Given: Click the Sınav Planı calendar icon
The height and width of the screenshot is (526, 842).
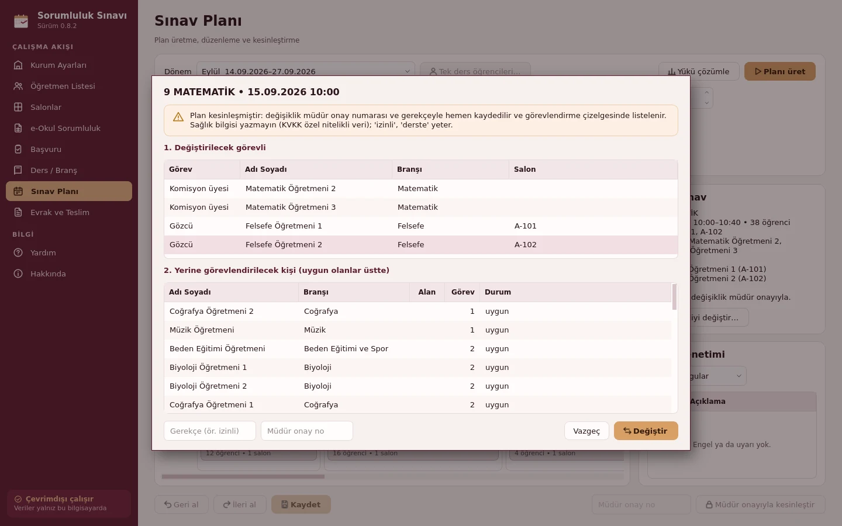Looking at the screenshot, I should (18, 191).
